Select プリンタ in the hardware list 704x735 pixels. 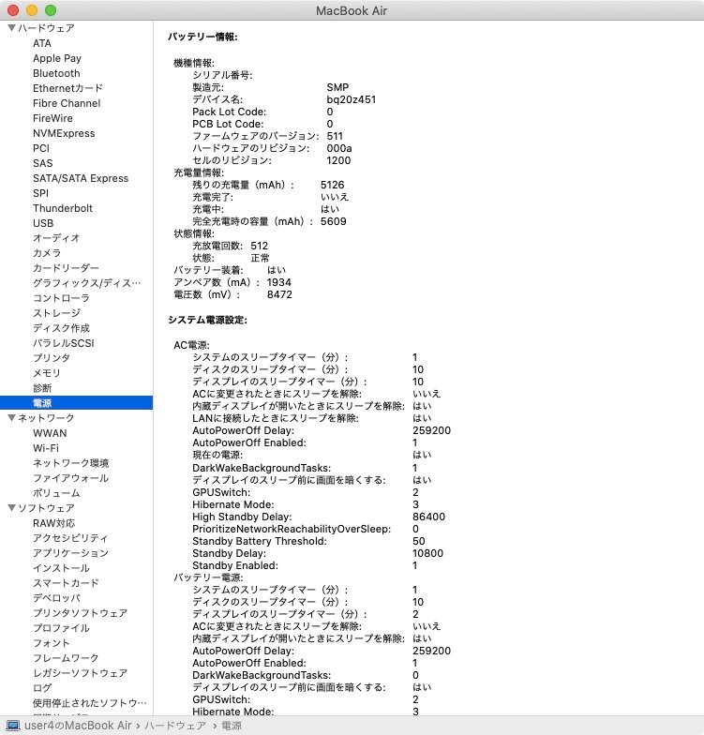pos(52,358)
